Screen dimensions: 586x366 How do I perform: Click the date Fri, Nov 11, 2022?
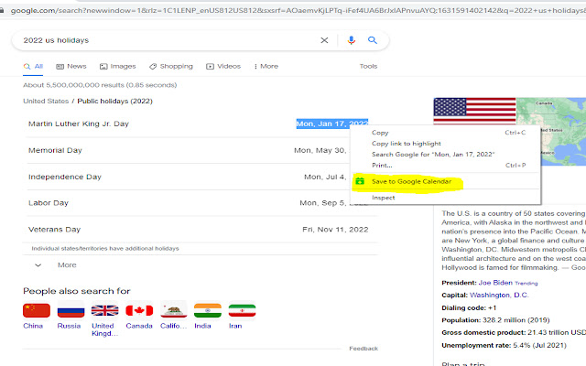335,230
